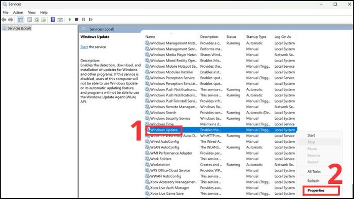Click the Forward arrow toolbar icon
Screen dimensions: 354x199
pos(11,20)
